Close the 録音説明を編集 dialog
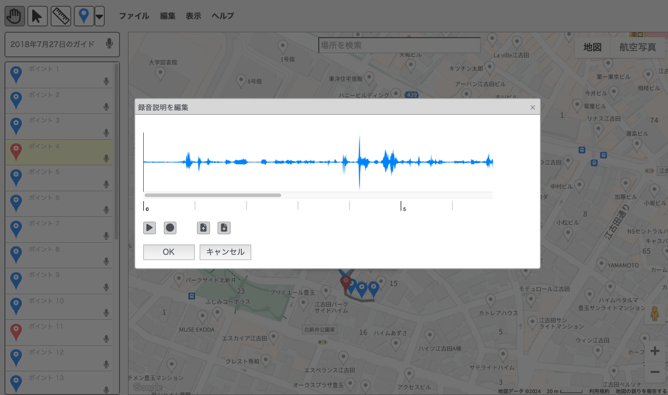The width and height of the screenshot is (668, 395). pyautogui.click(x=533, y=107)
